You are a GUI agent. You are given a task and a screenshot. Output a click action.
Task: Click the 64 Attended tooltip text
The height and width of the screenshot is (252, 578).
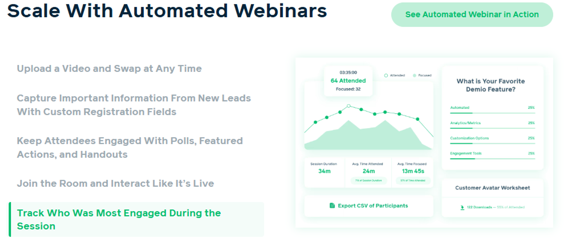click(x=348, y=80)
